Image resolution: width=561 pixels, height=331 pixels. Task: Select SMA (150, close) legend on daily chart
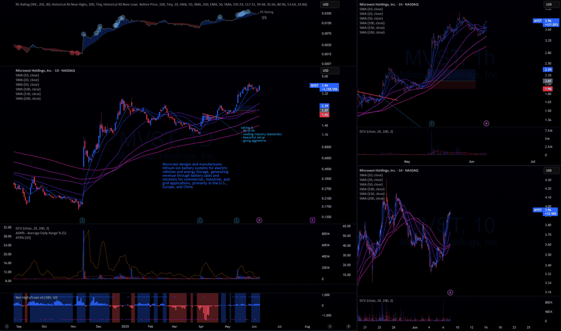pyautogui.click(x=28, y=94)
